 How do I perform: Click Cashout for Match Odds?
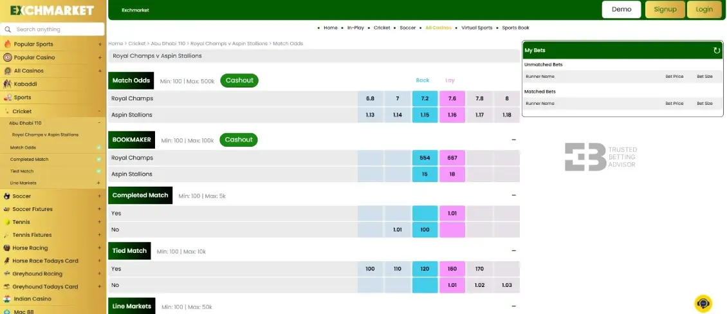239,80
